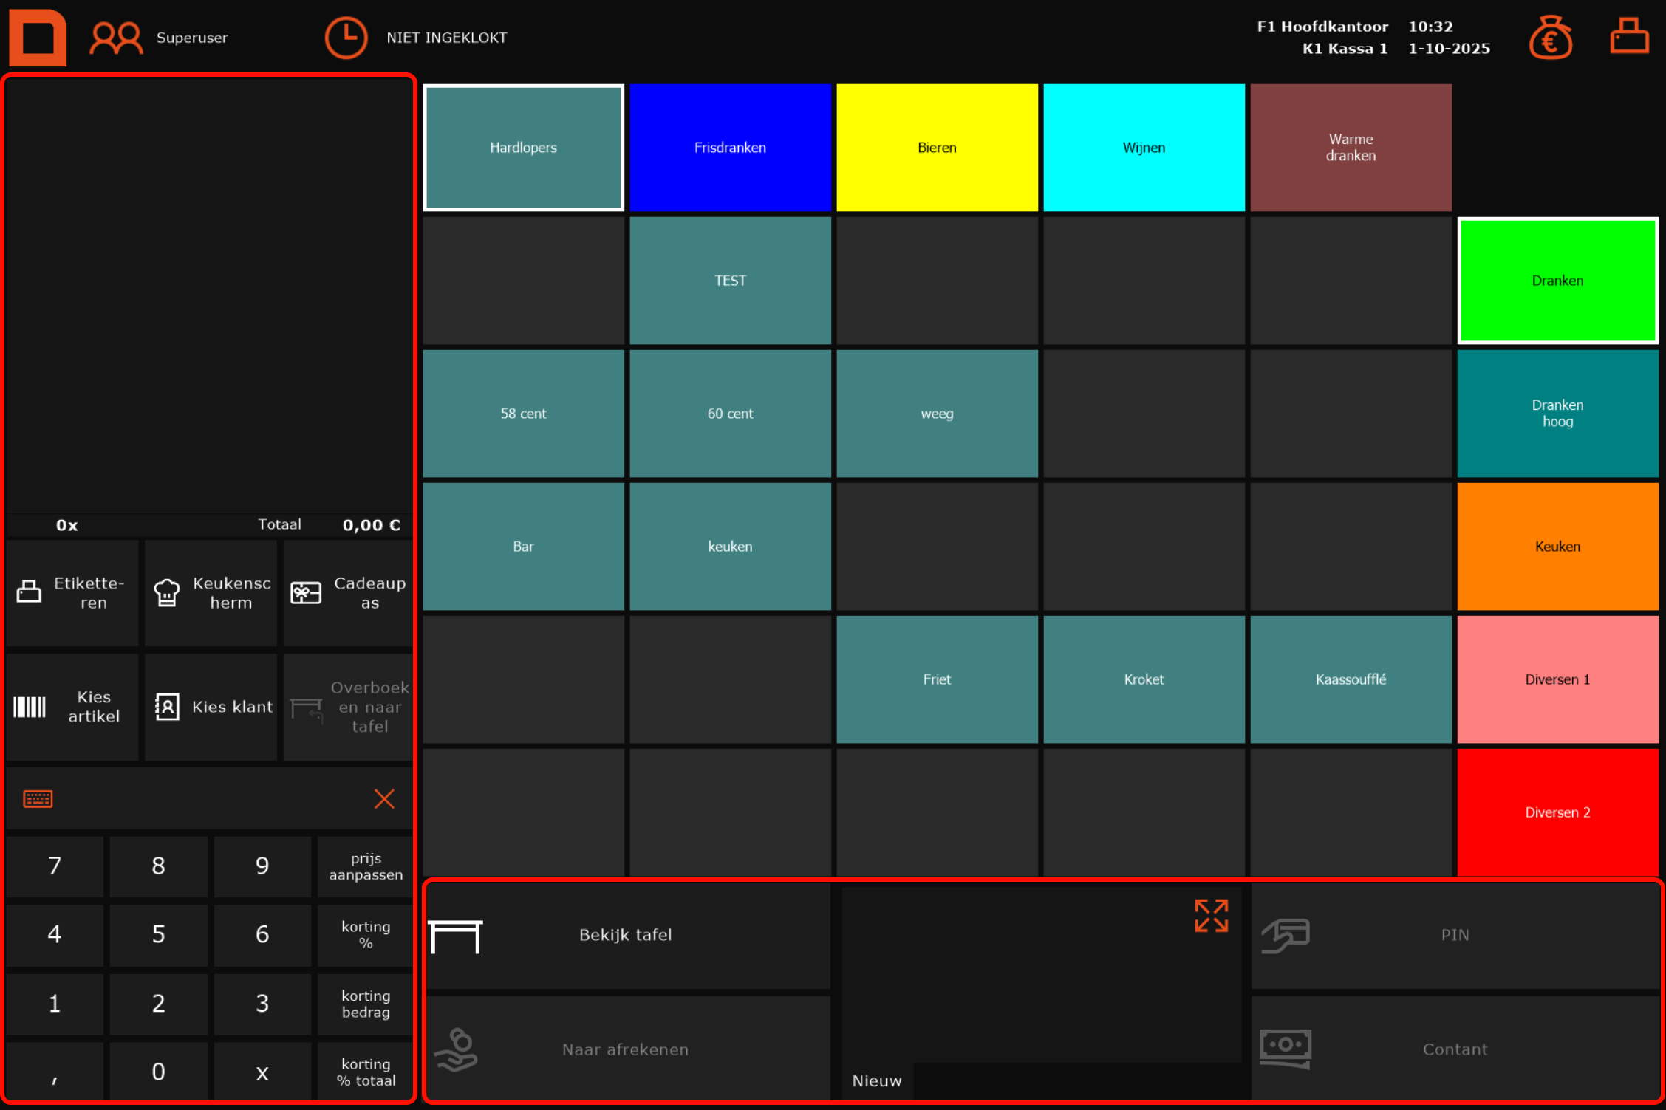Open the Keukenscherm kitchen screen button
The image size is (1666, 1110).
click(211, 593)
